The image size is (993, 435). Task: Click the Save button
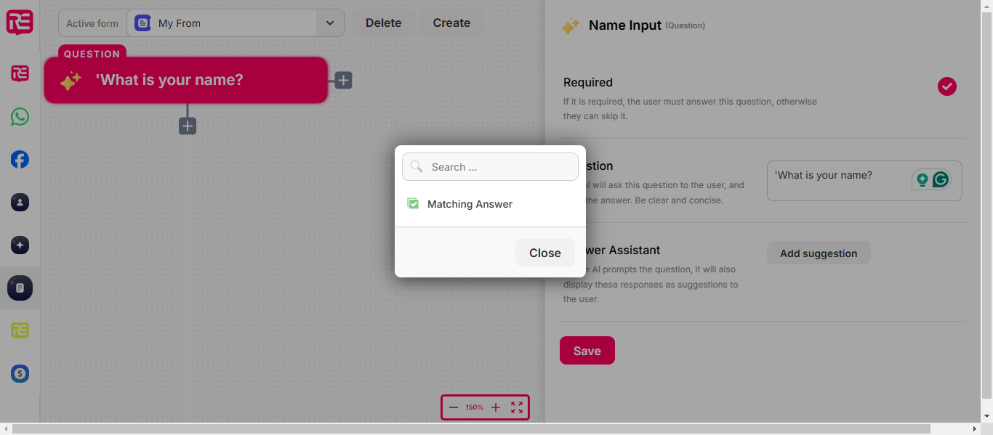(x=587, y=351)
